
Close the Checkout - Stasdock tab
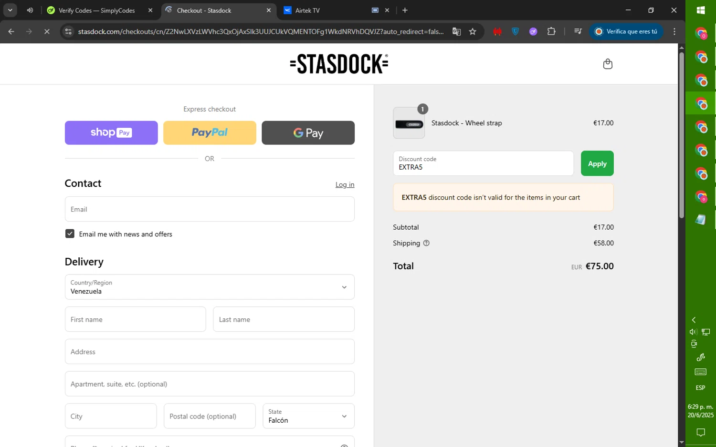(269, 10)
